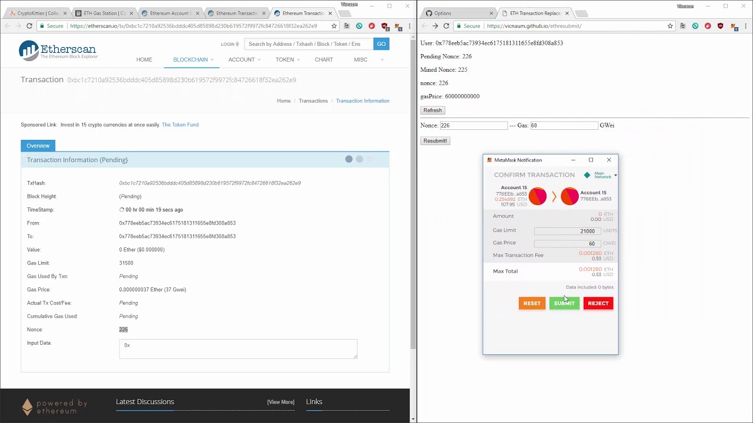Image resolution: width=753 pixels, height=423 pixels.
Task: Click recipient Account 15 identicon
Action: coord(569,196)
